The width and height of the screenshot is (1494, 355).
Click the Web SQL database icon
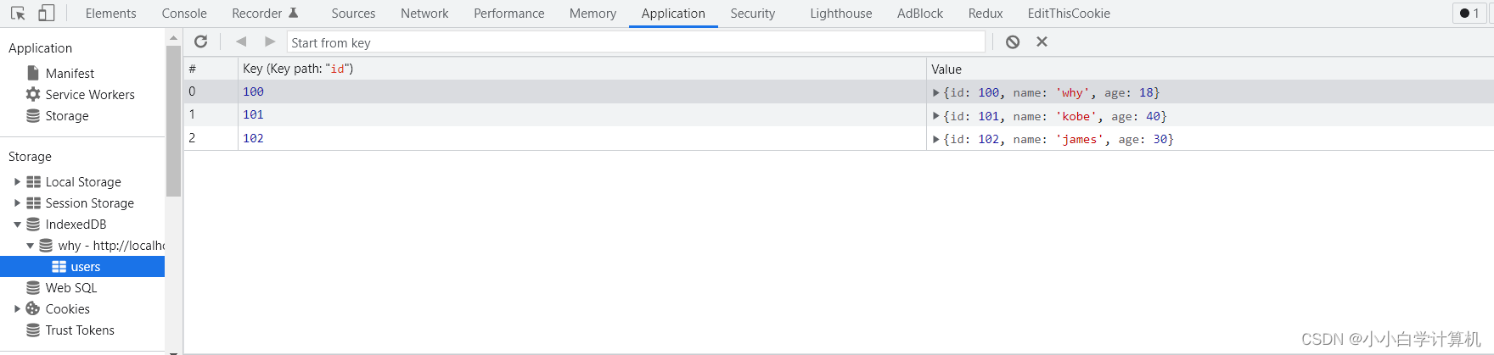33,287
